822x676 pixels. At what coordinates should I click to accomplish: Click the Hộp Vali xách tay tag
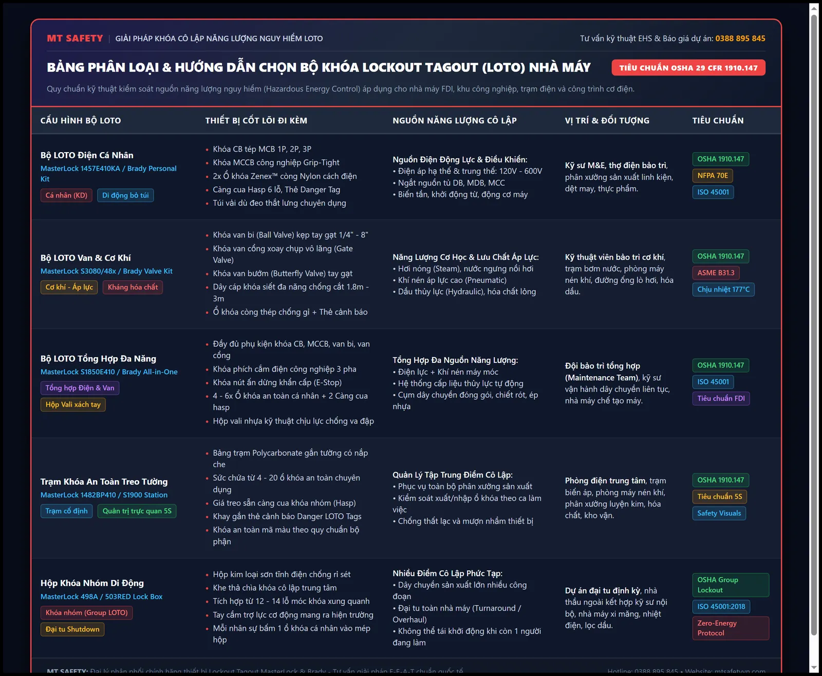pyautogui.click(x=73, y=405)
